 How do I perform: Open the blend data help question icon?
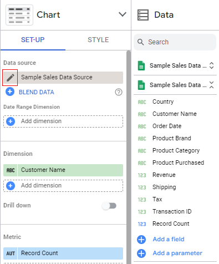point(119,92)
